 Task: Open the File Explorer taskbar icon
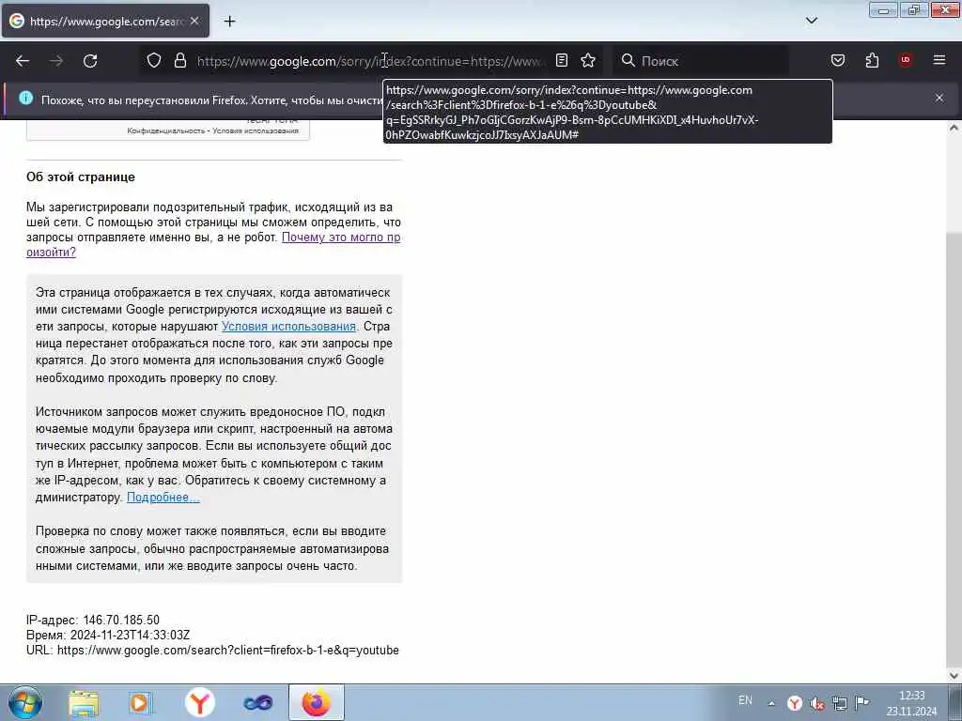coord(84,702)
